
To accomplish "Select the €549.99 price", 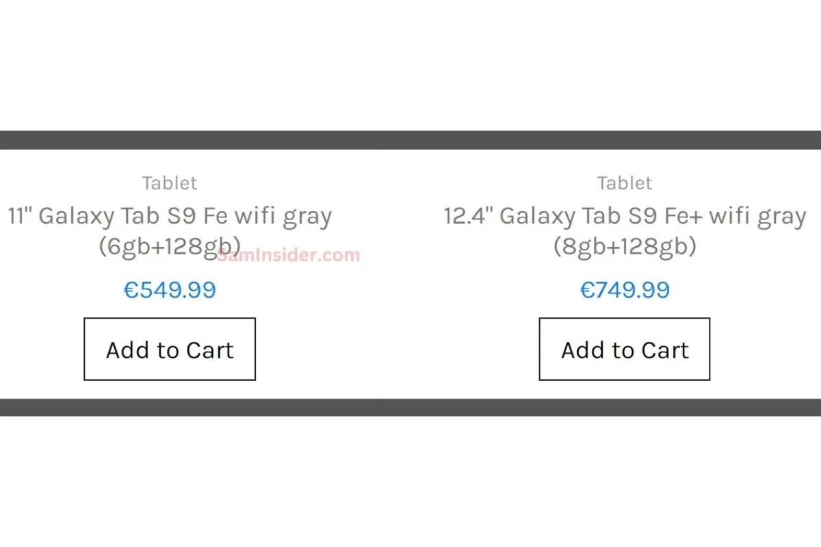I will click(170, 290).
